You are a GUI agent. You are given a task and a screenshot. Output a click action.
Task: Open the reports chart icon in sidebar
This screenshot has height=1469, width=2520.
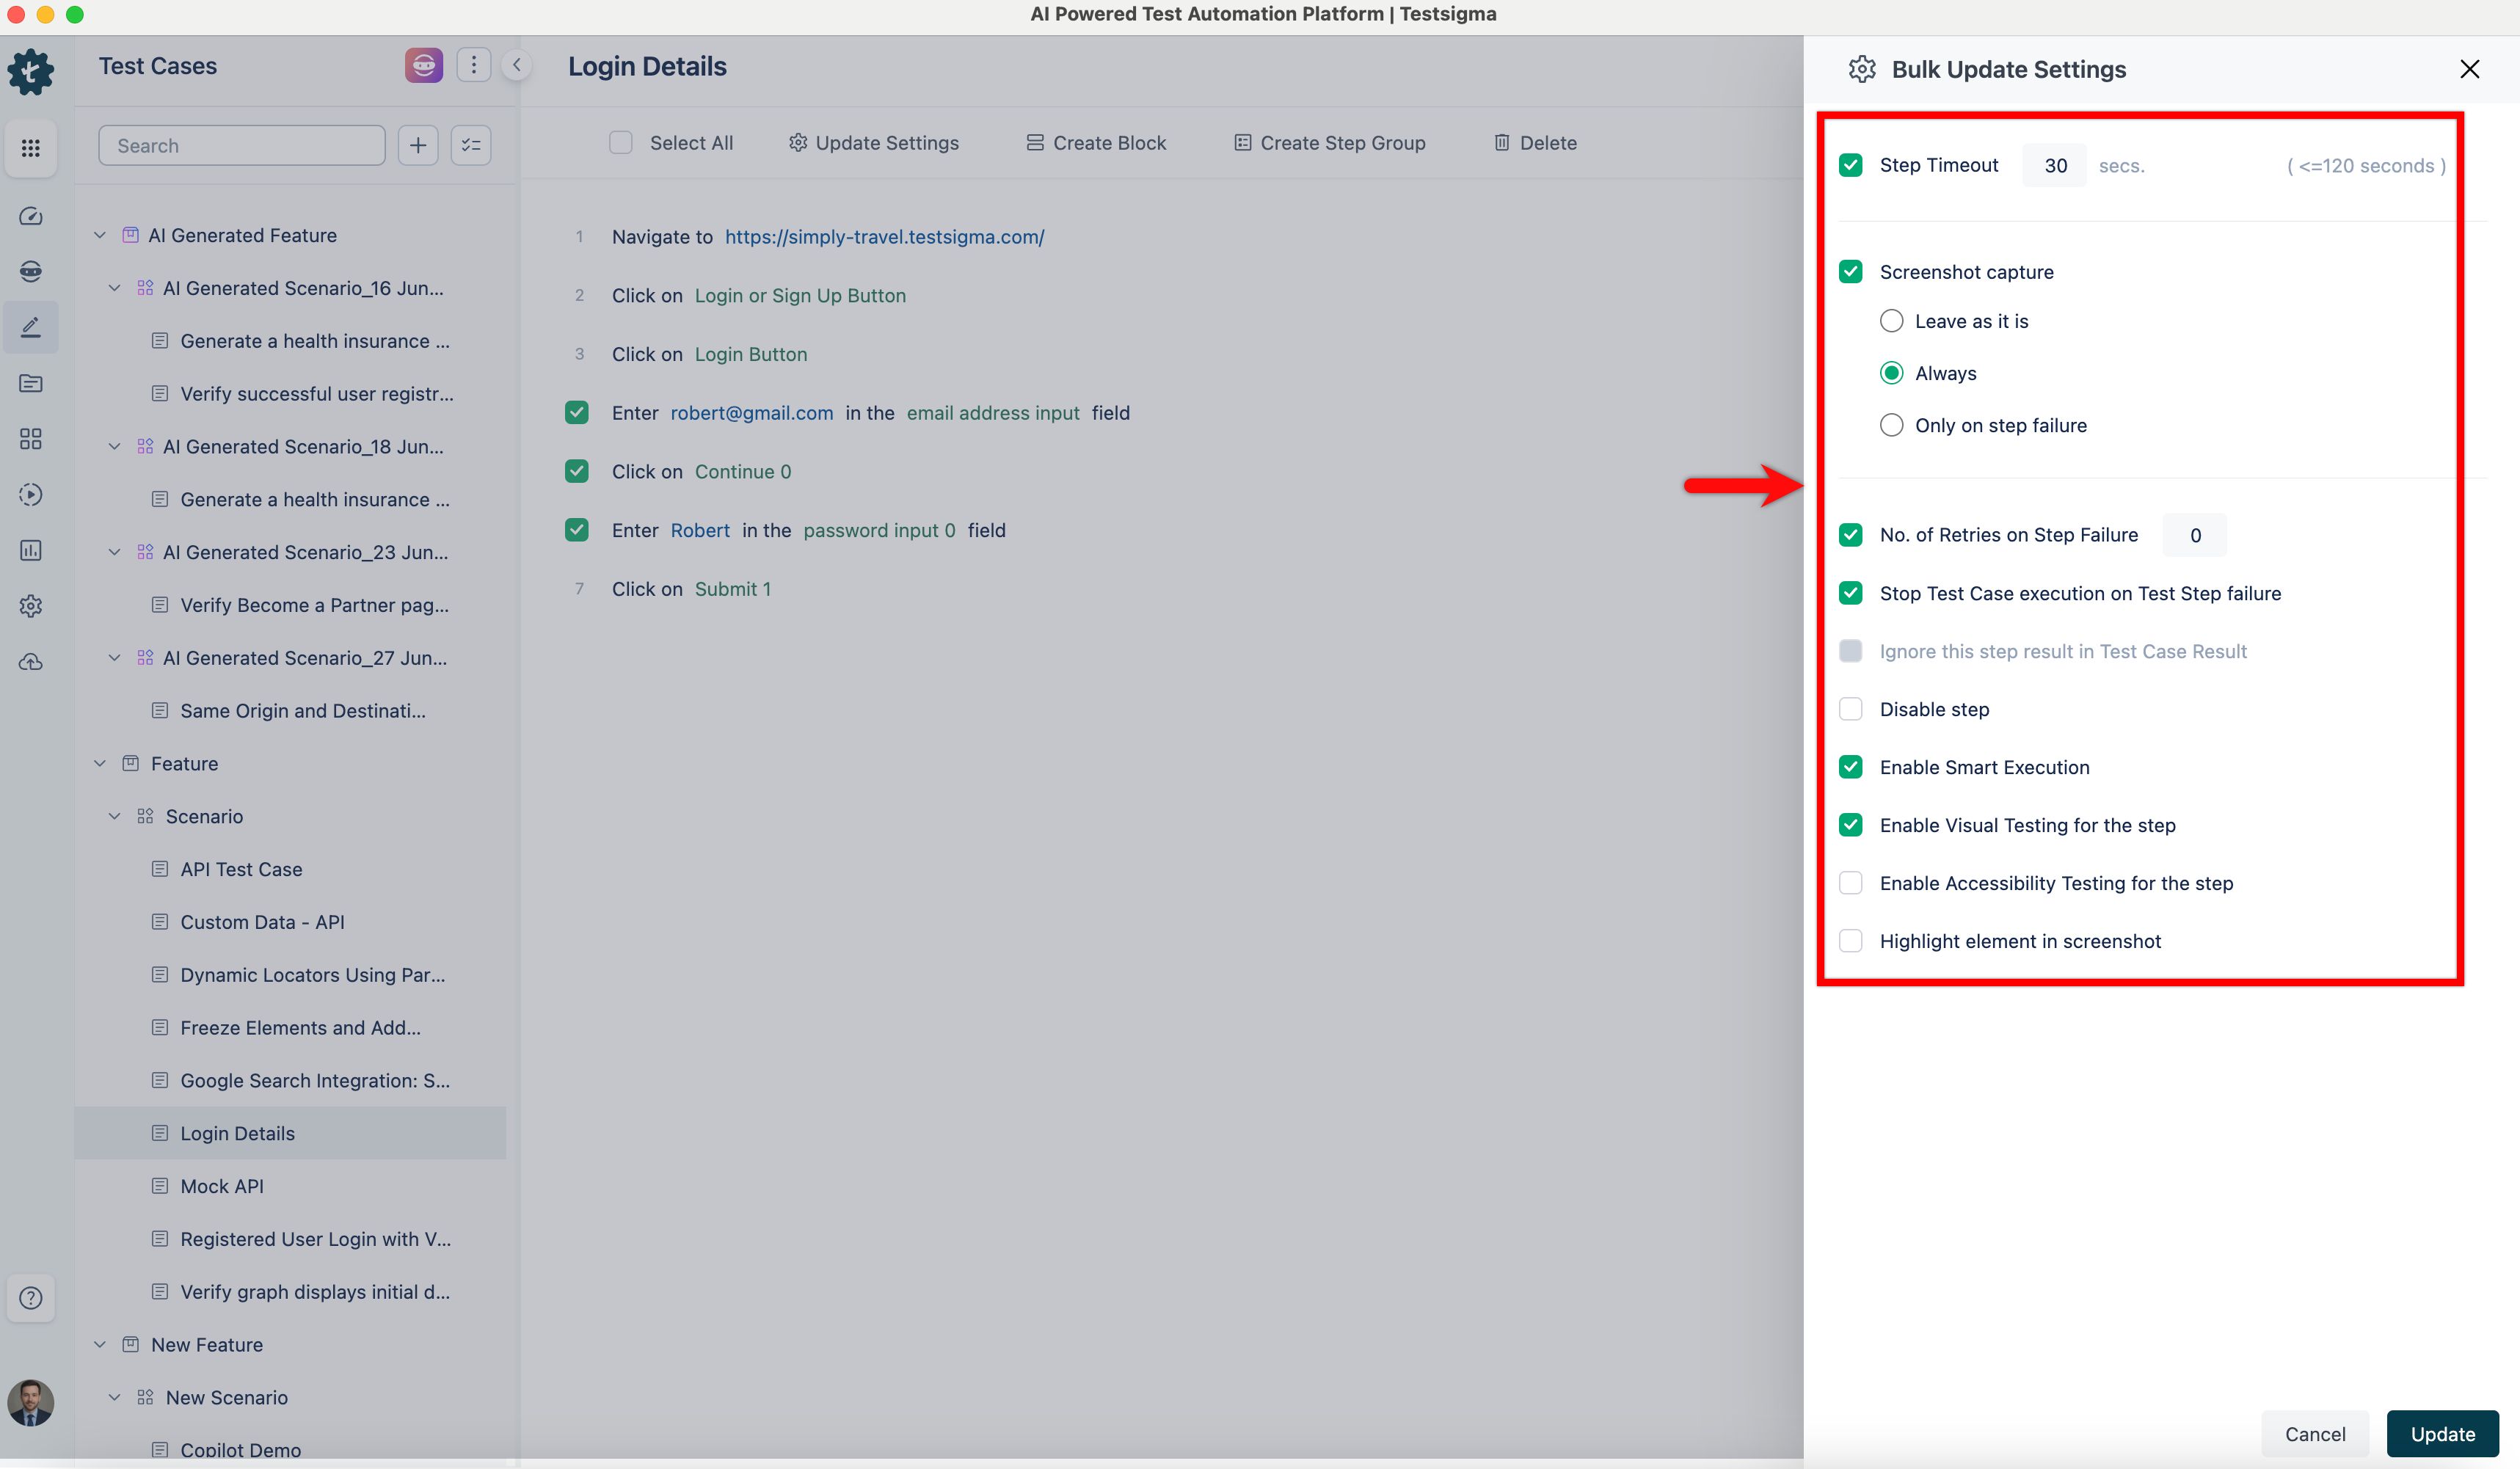[x=31, y=550]
